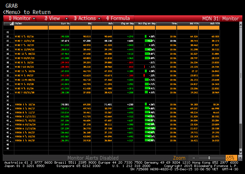Sort by the Bid column header
The height and width of the screenshot is (174, 245).
(x=81, y=24)
